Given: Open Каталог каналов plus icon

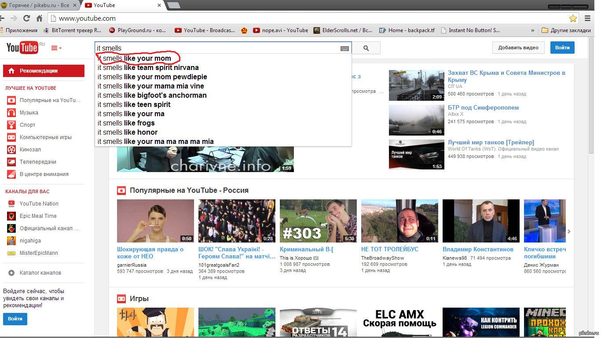Looking at the screenshot, I should (11, 273).
